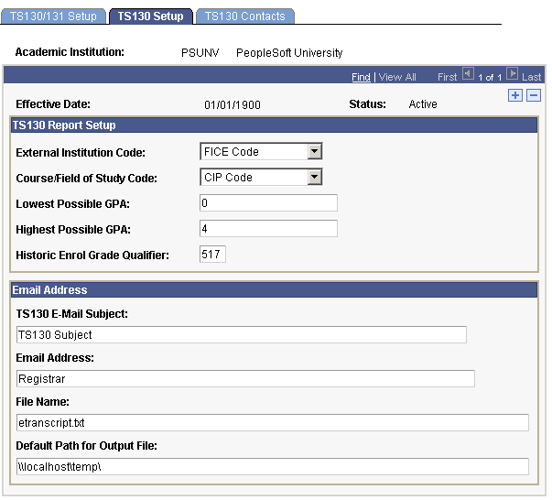Focus the Lowest Possible GPA field
552x500 pixels.
point(268,202)
